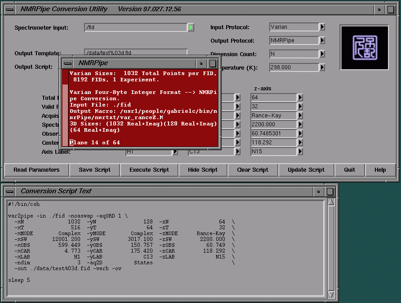Click 'Rance-Kay' value in script text

pyautogui.click(x=211, y=233)
